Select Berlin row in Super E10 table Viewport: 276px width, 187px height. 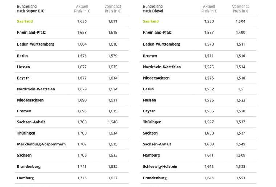[72, 56]
